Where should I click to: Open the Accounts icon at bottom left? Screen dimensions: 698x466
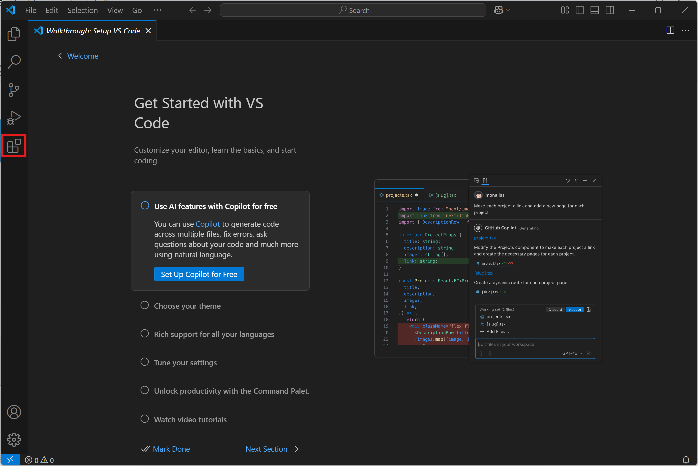14,412
